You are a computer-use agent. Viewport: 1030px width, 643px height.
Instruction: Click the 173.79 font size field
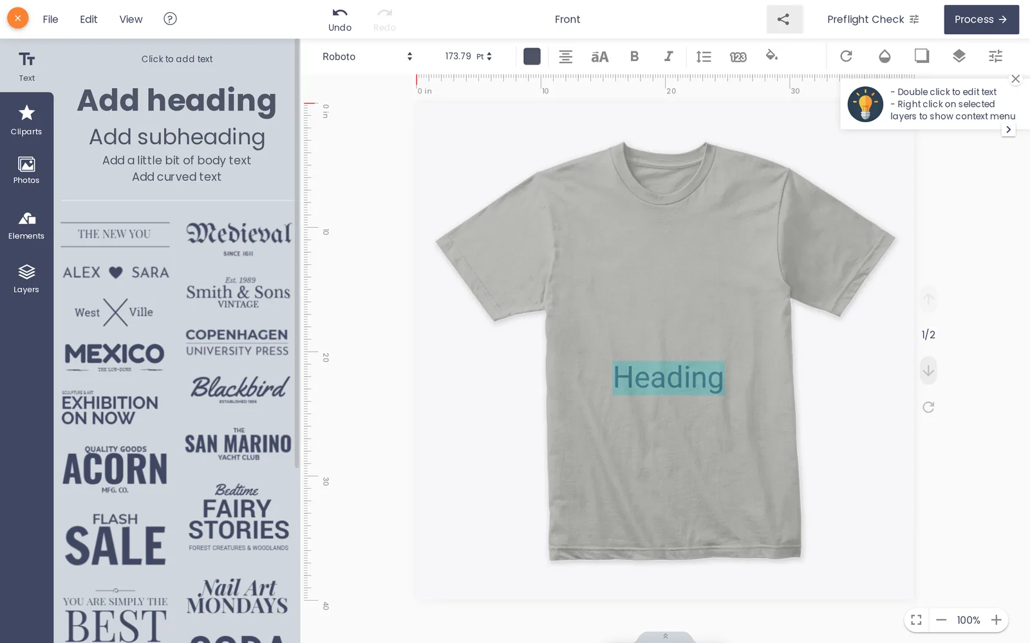pyautogui.click(x=458, y=57)
